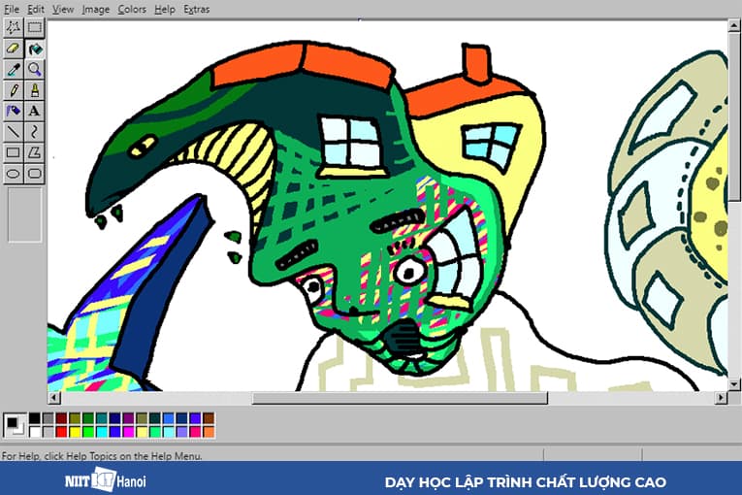Choose the rectangular Select tool

[35, 27]
